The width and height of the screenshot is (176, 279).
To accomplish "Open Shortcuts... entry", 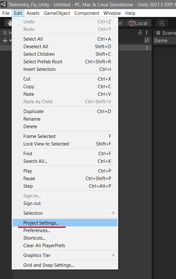I will coord(65,238).
